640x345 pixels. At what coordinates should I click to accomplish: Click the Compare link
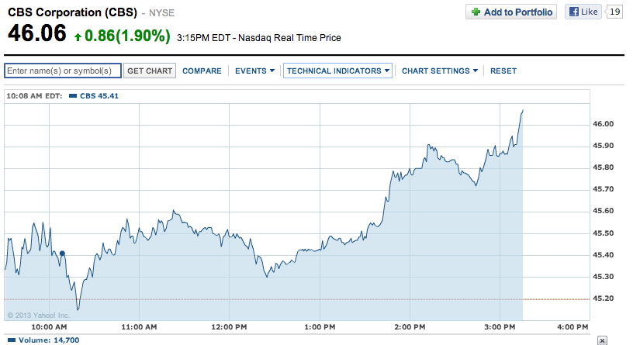click(x=202, y=71)
